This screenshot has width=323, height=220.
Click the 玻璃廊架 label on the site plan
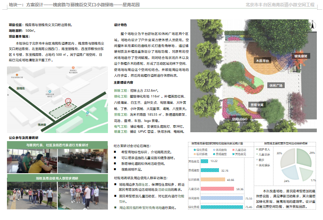click(x=301, y=56)
